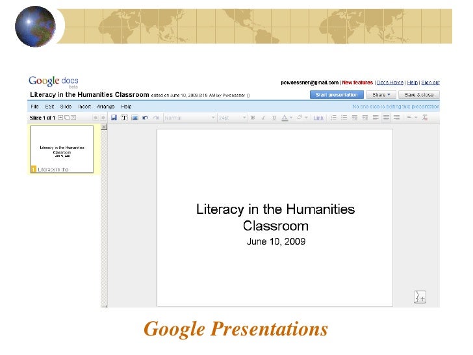Click the Help link at top right
Viewport: 473px width, 355px height.
(413, 83)
